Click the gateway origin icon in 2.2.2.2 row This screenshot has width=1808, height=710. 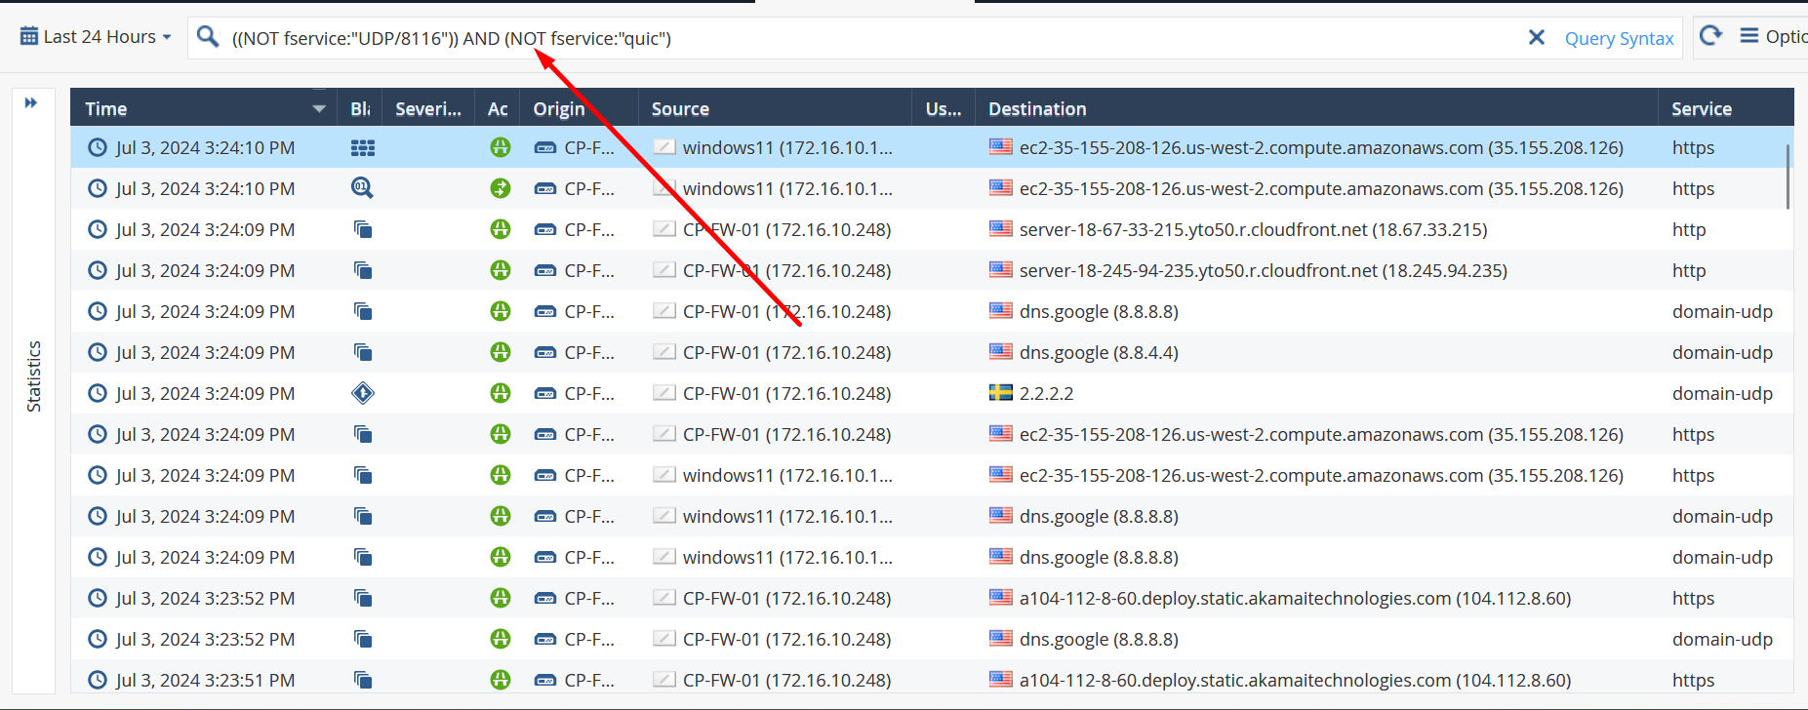point(545,394)
